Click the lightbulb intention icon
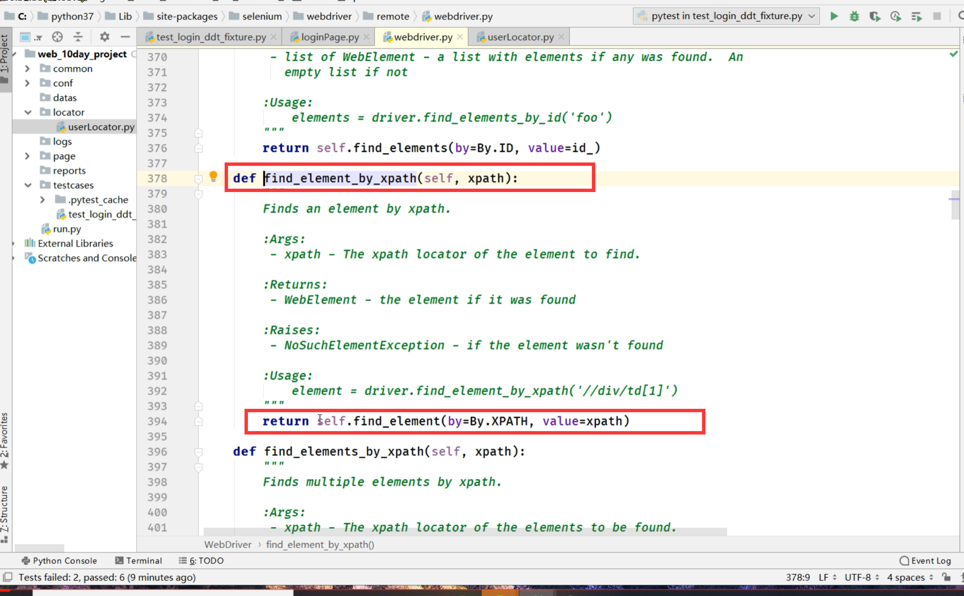This screenshot has width=964, height=596. [213, 177]
